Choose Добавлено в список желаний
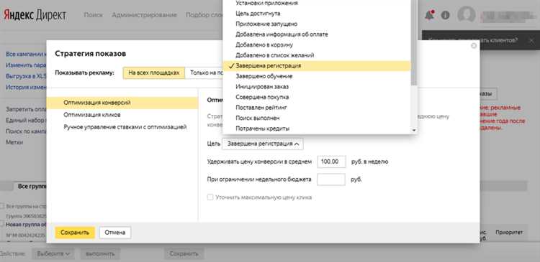The width and height of the screenshot is (540, 262). click(317, 55)
